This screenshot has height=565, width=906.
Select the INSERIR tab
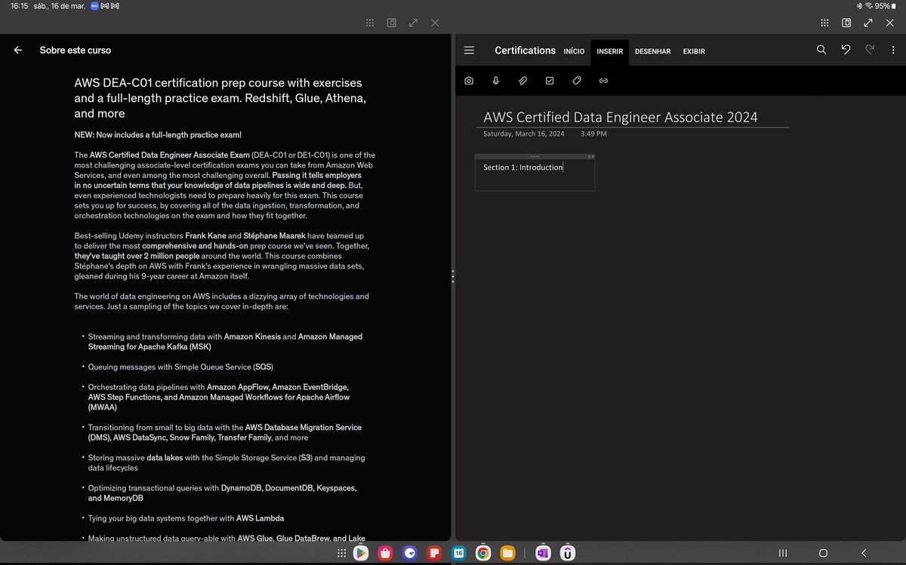(x=609, y=51)
